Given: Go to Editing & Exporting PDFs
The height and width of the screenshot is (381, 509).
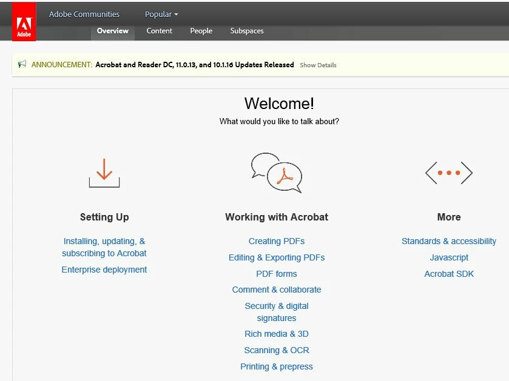Looking at the screenshot, I should tap(277, 257).
